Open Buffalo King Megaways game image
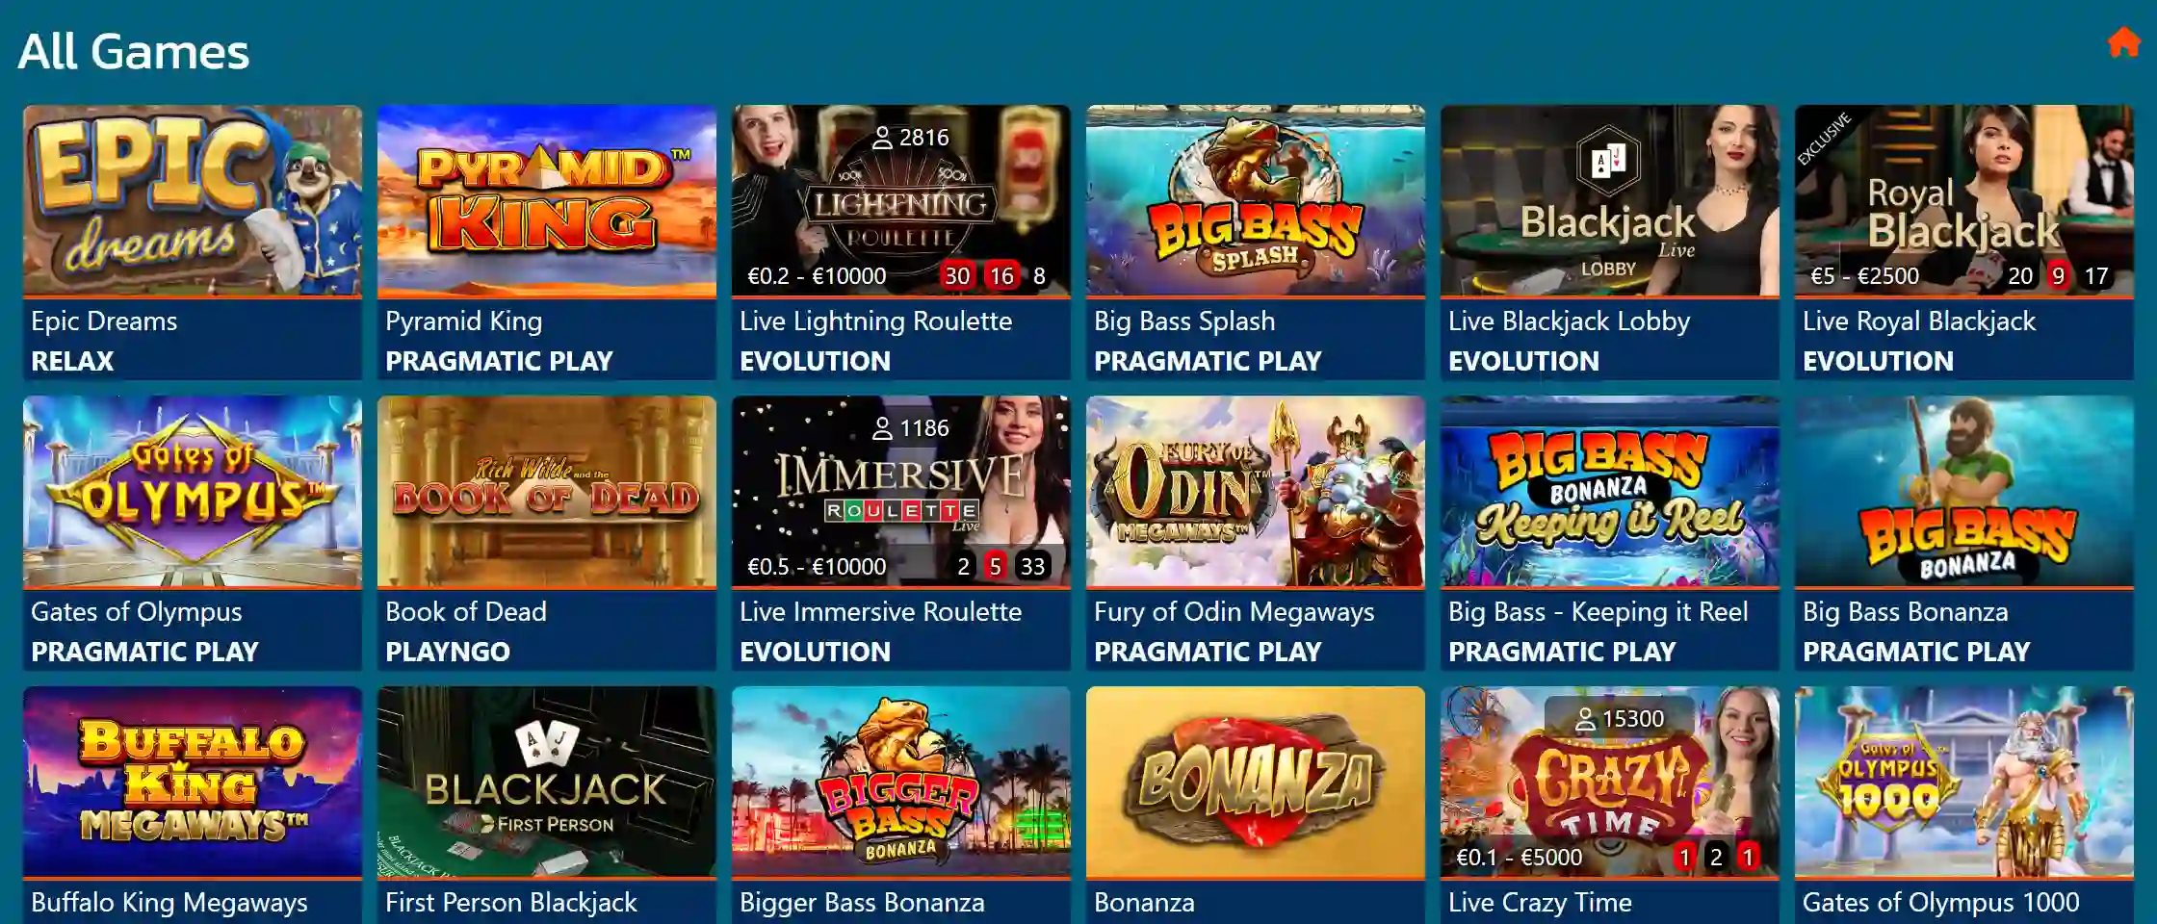 pyautogui.click(x=193, y=782)
